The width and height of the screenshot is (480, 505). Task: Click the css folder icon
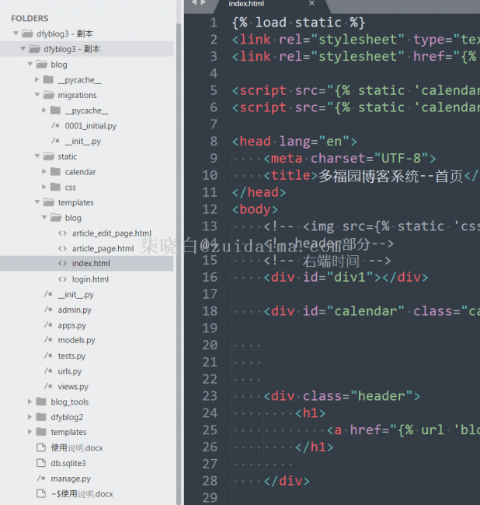coord(55,188)
